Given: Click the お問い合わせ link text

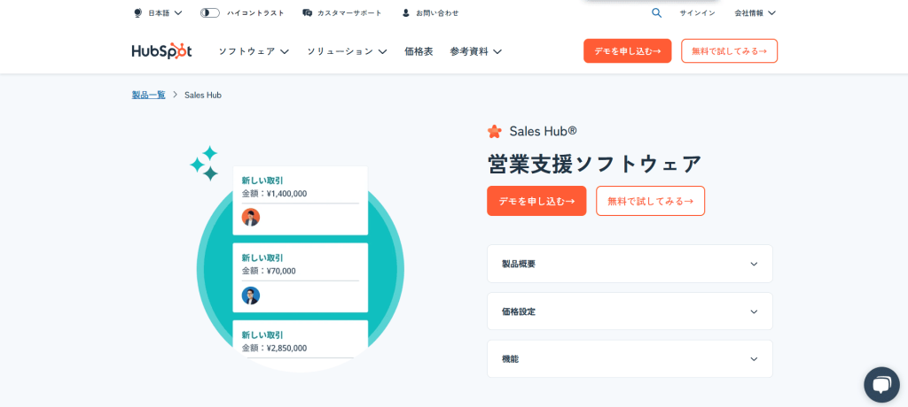Looking at the screenshot, I should (x=437, y=12).
